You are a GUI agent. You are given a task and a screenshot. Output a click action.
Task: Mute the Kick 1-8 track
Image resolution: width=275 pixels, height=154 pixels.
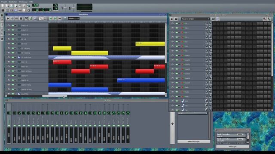tap(13, 62)
